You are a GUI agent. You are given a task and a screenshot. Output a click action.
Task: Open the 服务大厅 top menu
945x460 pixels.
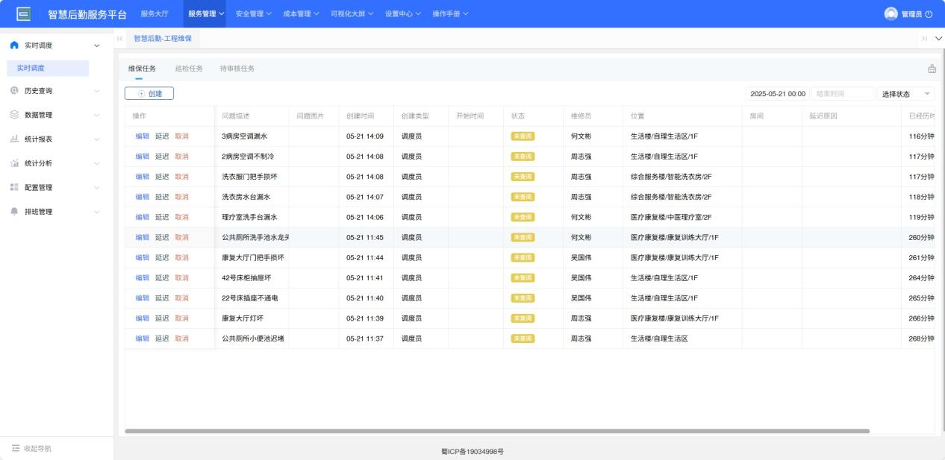click(x=155, y=14)
